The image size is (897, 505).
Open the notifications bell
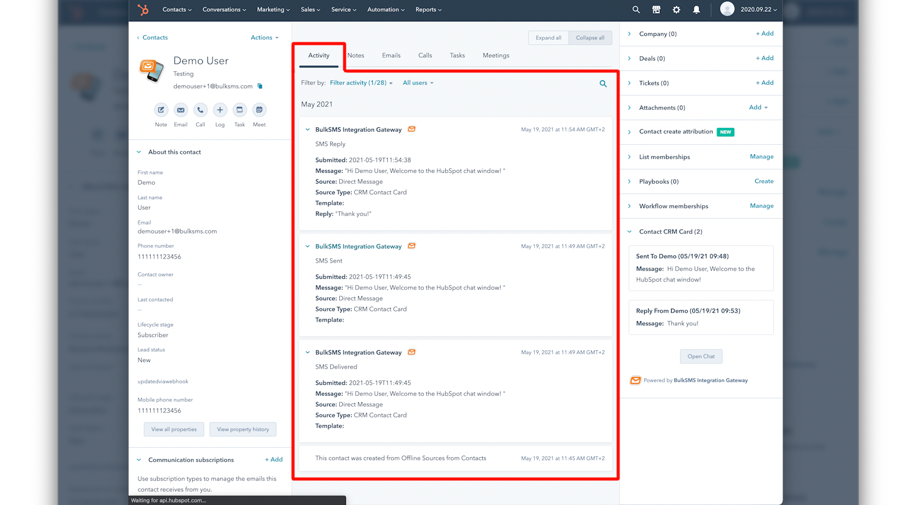pyautogui.click(x=696, y=10)
